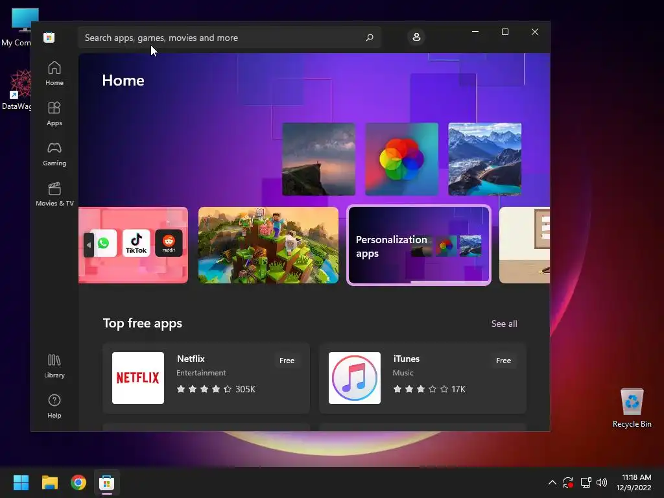The width and height of the screenshot is (664, 498).
Task: Click the 305K rating count on Netflix
Action: tap(245, 389)
